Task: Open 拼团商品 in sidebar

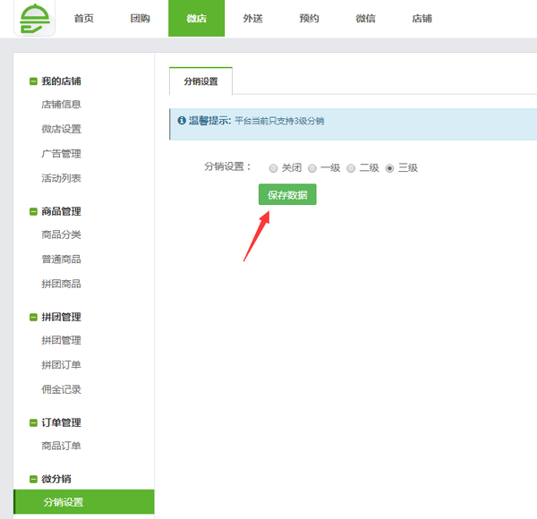Action: coord(61,284)
